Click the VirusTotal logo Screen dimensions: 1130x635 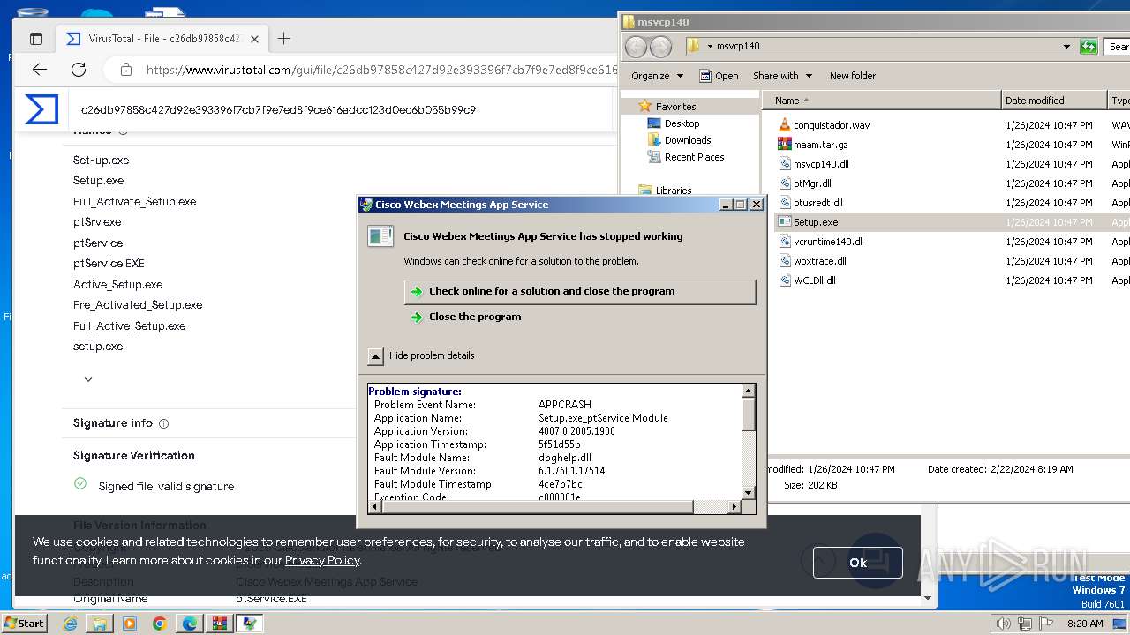[x=41, y=109]
